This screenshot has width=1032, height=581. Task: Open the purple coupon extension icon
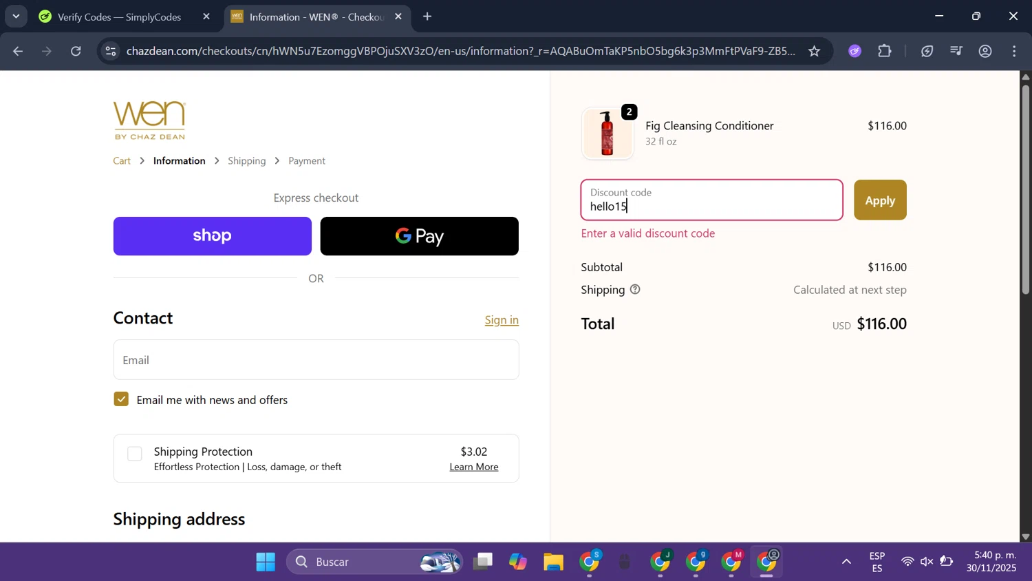(855, 51)
